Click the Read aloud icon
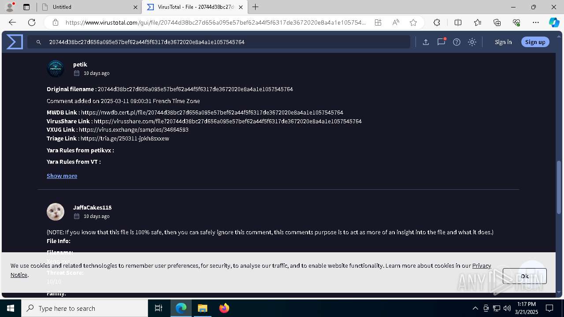This screenshot has width=564, height=317. (396, 22)
